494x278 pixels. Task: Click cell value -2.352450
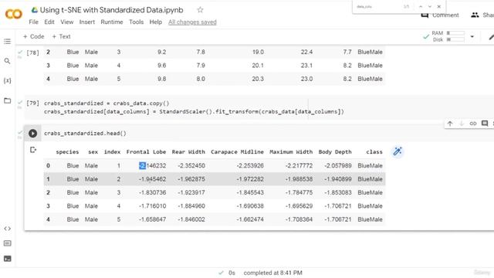tap(191, 166)
